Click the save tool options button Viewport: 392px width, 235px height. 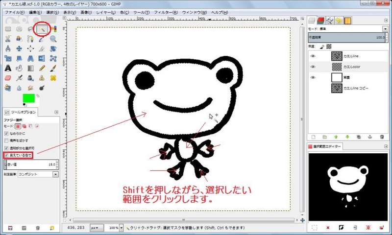tap(10, 228)
